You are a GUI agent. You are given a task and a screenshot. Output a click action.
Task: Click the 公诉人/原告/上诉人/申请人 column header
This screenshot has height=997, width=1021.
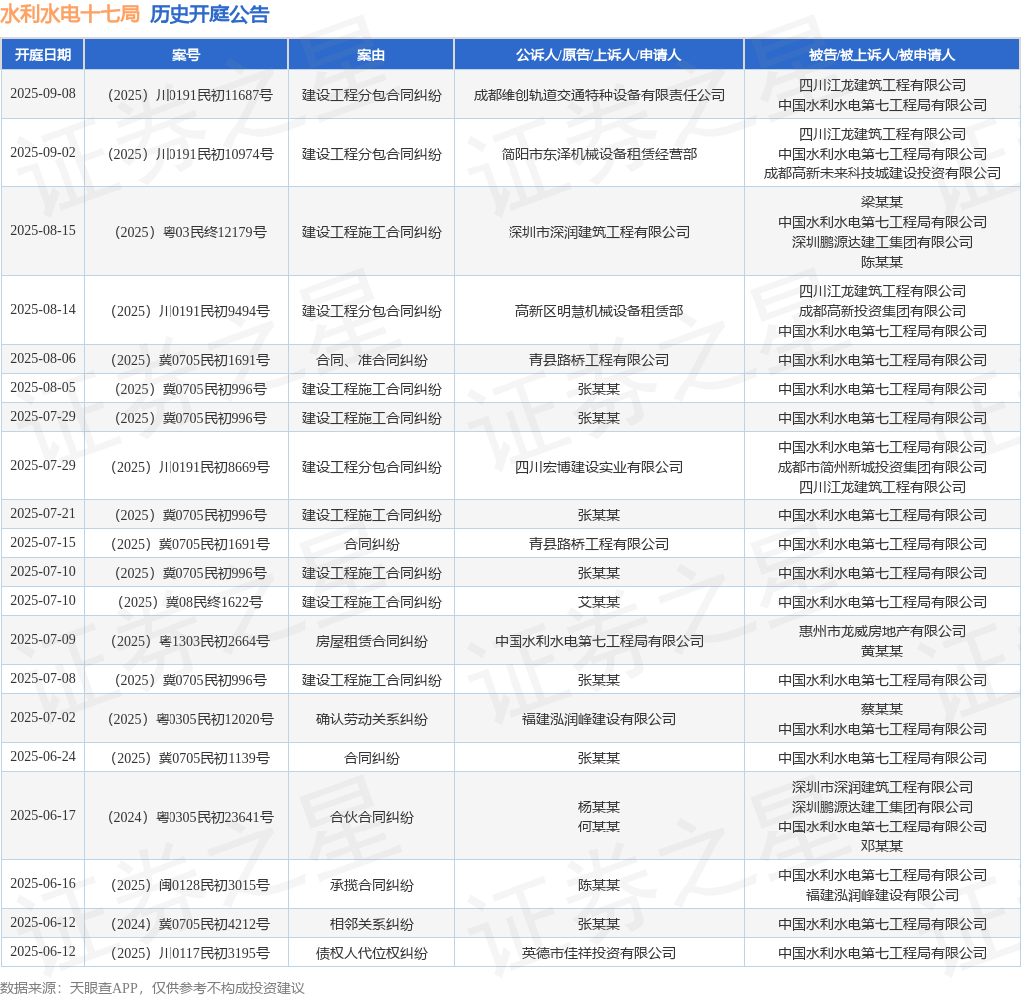[598, 55]
